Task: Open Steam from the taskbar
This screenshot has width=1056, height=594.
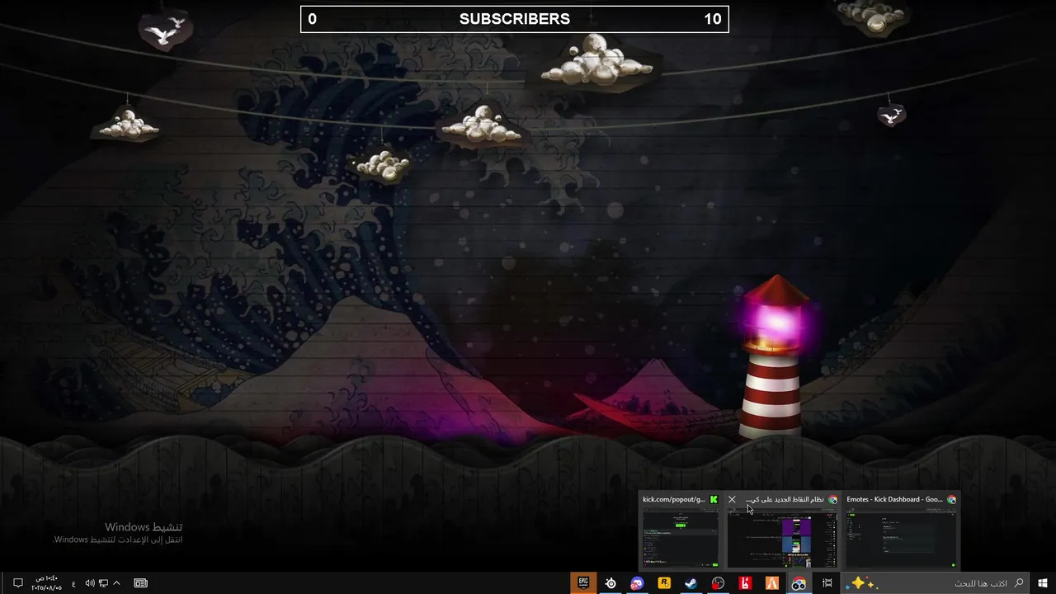Action: [691, 583]
